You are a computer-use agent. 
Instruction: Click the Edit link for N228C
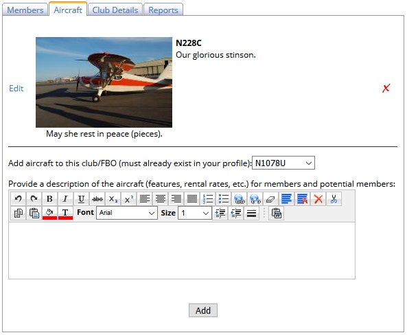(x=16, y=89)
